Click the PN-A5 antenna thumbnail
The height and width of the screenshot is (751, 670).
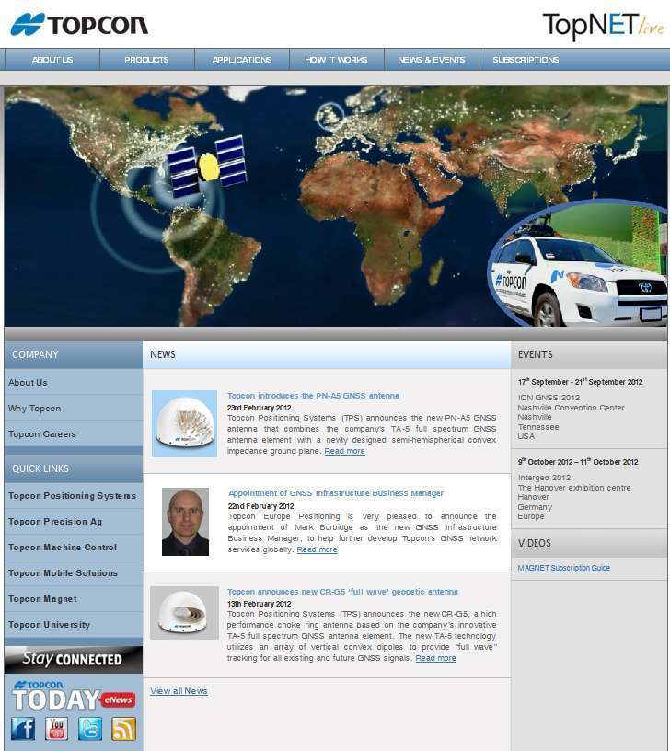coord(184,423)
